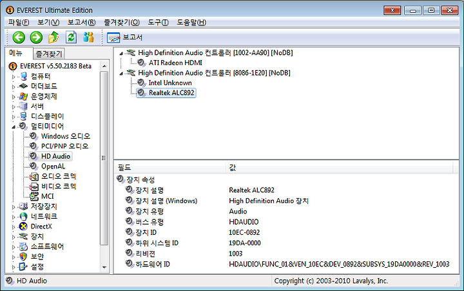Click the MCI clapperboard icon

pos(34,196)
